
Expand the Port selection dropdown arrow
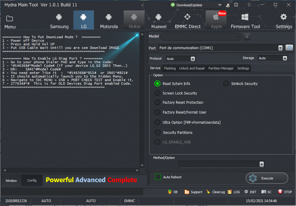[x=280, y=48]
